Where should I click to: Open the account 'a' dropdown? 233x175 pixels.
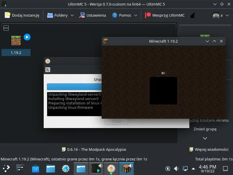tap(221, 15)
